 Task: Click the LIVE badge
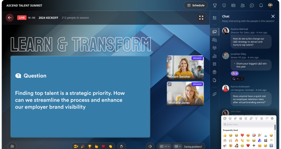(x=22, y=18)
